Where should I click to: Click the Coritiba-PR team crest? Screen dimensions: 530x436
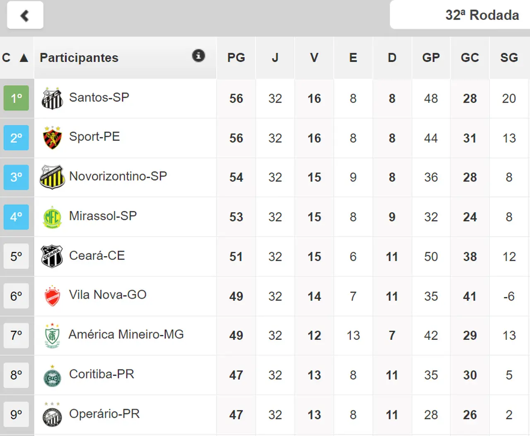(52, 375)
